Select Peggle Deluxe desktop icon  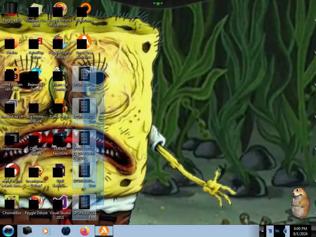point(36,205)
